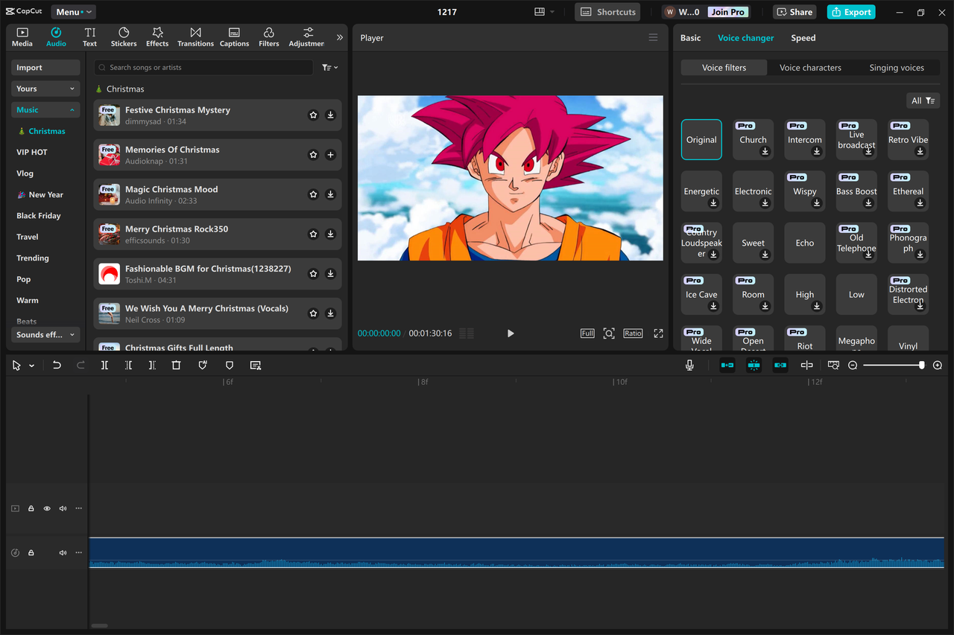Hide the video track with the eye icon

pos(46,508)
